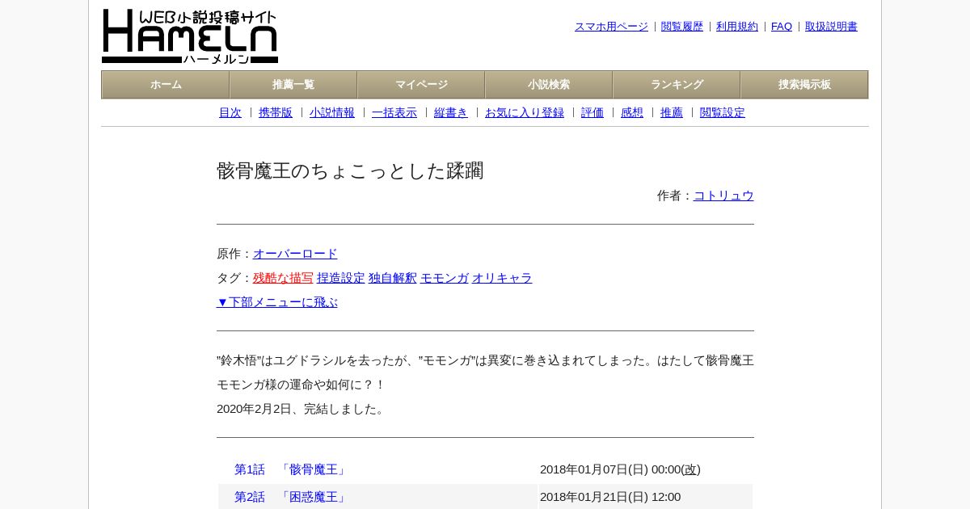This screenshot has width=970, height=509.
Task: Click the 2020年2月2日、完結しました text
Action: point(302,409)
